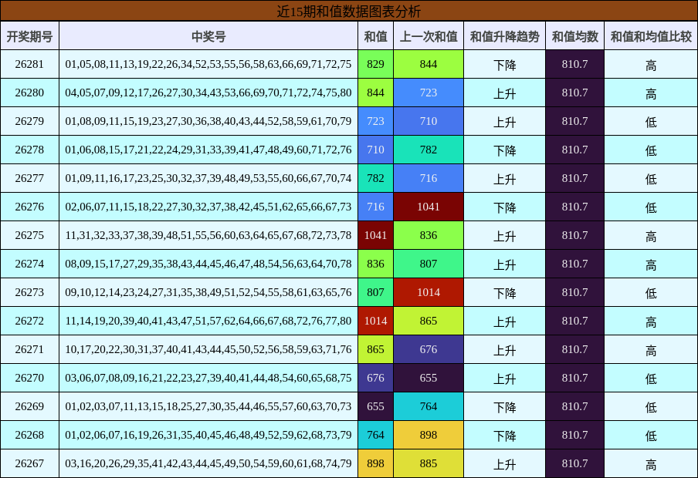Viewport: 698px width, 478px height.
Task: Click 和值 cell 782 in row 26277
Action: (376, 178)
